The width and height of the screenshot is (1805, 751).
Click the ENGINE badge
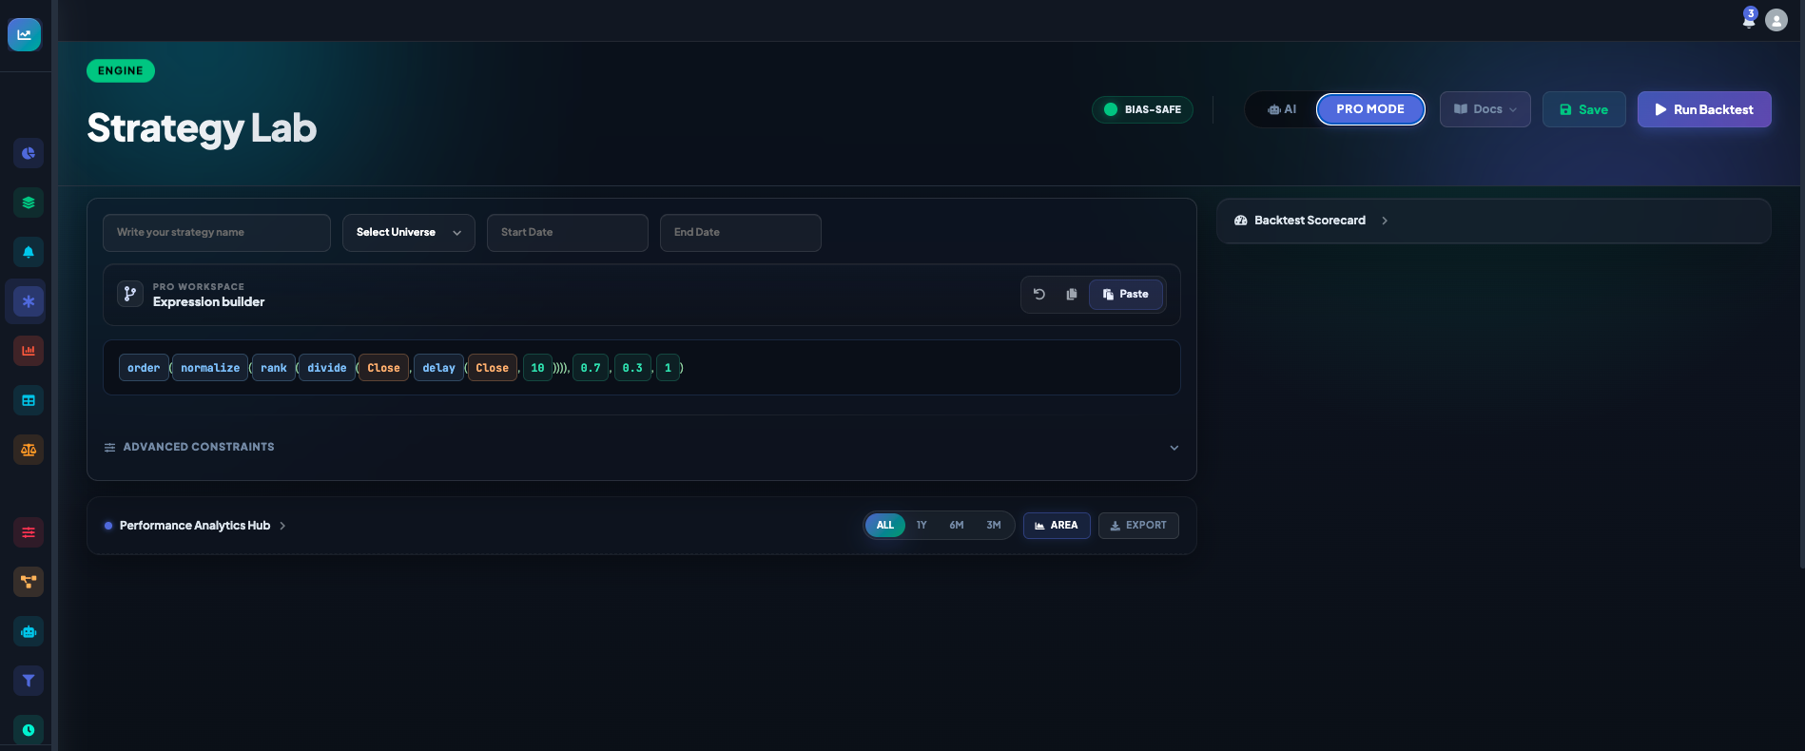point(121,71)
